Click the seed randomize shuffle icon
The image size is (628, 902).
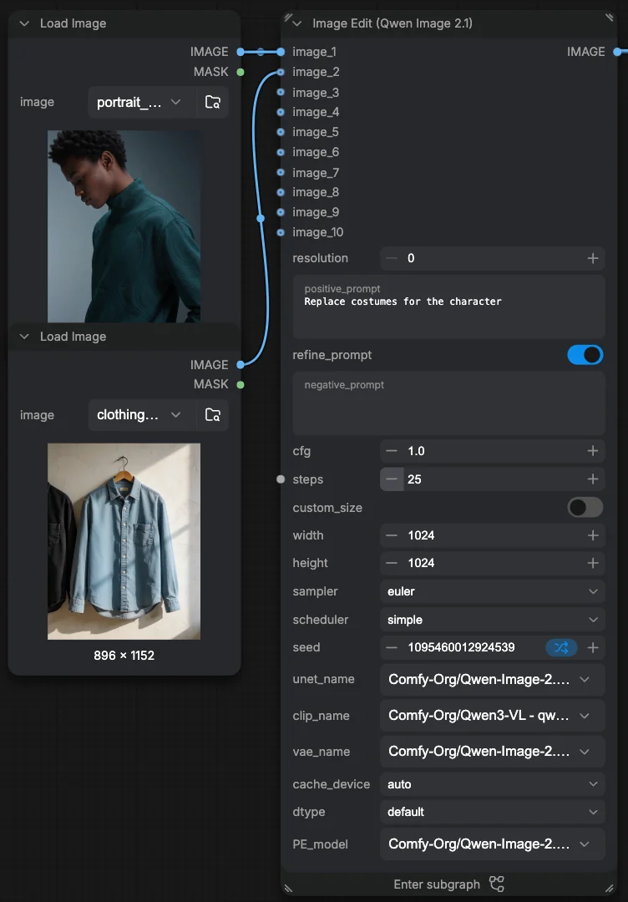coord(561,648)
